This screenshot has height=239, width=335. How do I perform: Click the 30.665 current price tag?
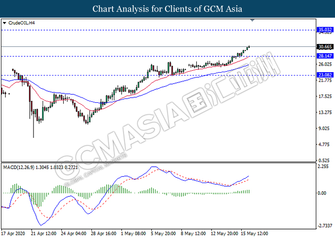coord(325,47)
